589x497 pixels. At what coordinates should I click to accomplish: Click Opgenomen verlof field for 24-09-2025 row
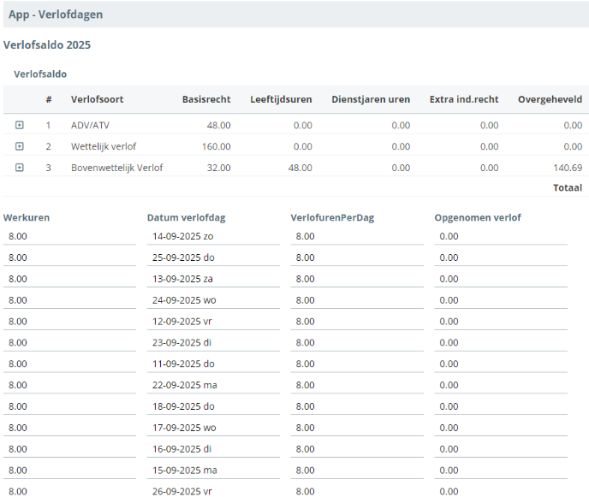[x=501, y=300]
